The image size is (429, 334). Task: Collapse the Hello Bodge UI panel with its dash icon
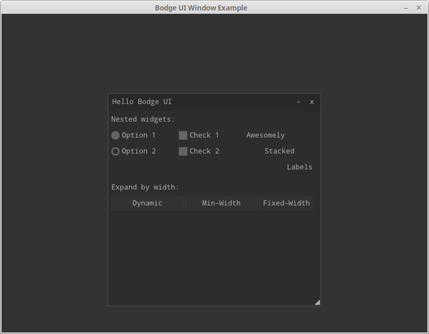[299, 102]
